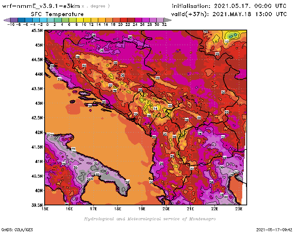
Task: Click the longitude label '18E'
Action: (x=118, y=209)
